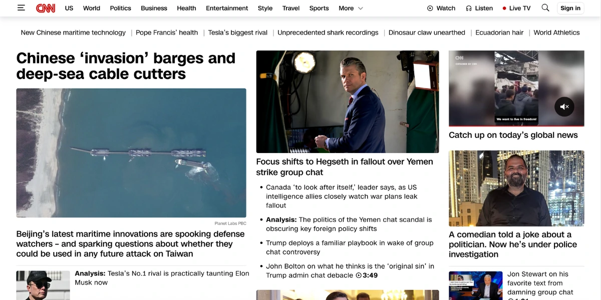The image size is (601, 300).
Task: Click the Listen headphones icon
Action: 469,8
